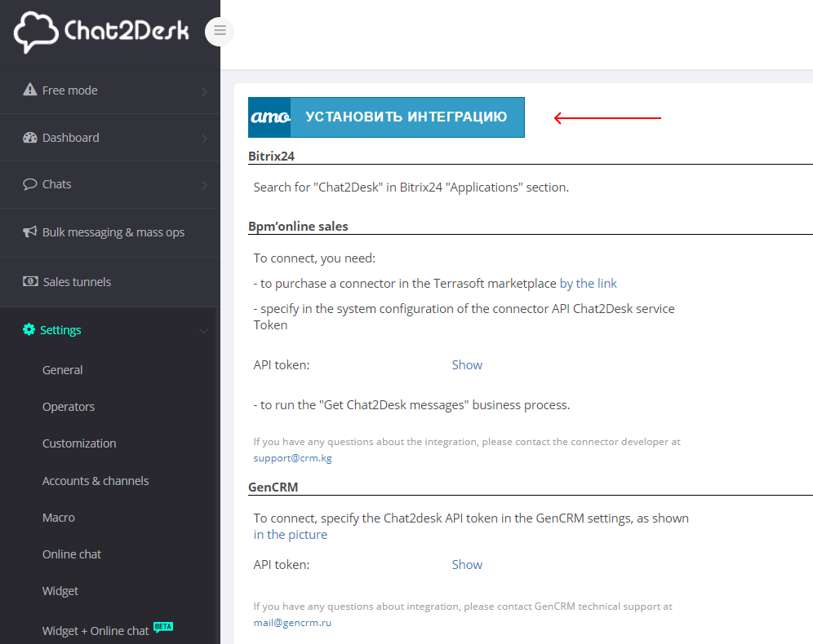The height and width of the screenshot is (644, 813).
Task: Show the API token under Bpm'online sales
Action: click(x=466, y=364)
